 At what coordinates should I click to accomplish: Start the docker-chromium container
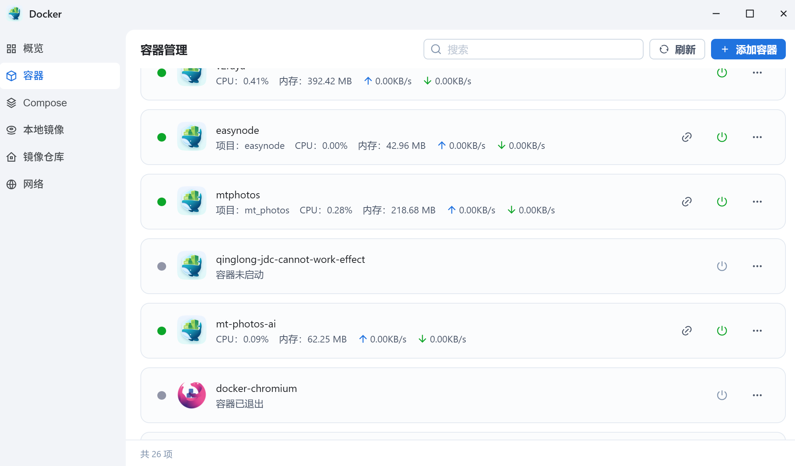pyautogui.click(x=722, y=395)
